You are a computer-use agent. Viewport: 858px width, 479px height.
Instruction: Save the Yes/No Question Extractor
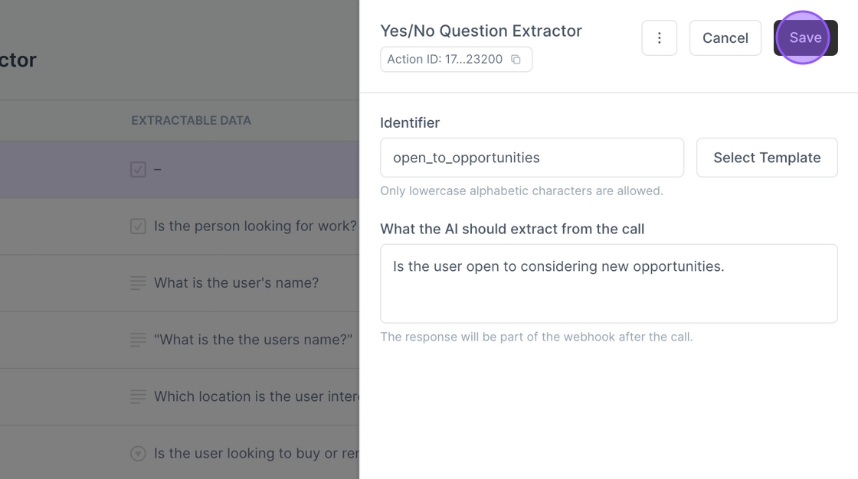point(805,38)
